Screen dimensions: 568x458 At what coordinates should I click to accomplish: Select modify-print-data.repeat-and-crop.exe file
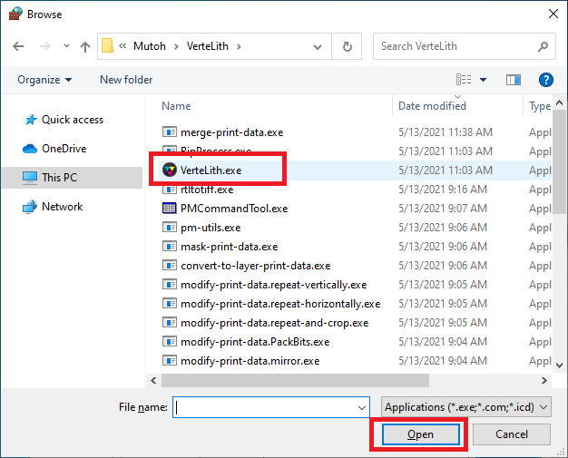tap(275, 323)
